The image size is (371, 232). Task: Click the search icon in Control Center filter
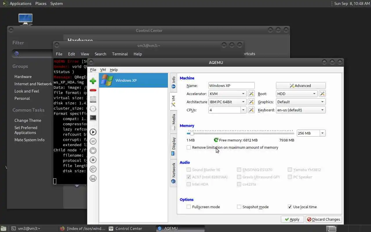[x=17, y=54]
